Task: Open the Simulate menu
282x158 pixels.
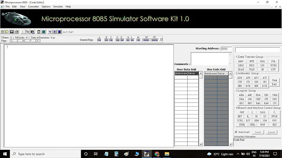Action: (58, 7)
